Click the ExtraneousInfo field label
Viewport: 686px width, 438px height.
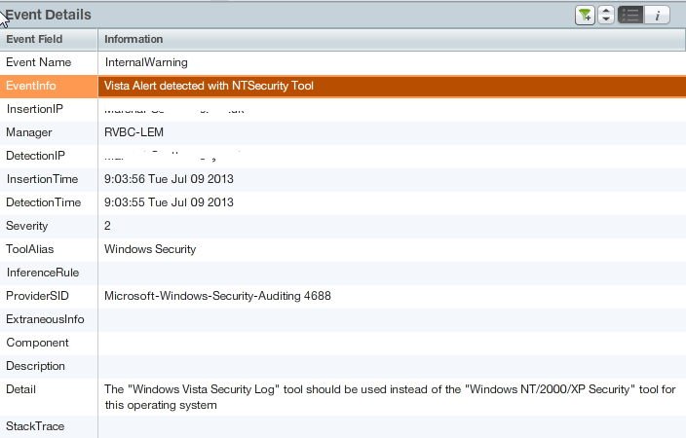tap(45, 319)
